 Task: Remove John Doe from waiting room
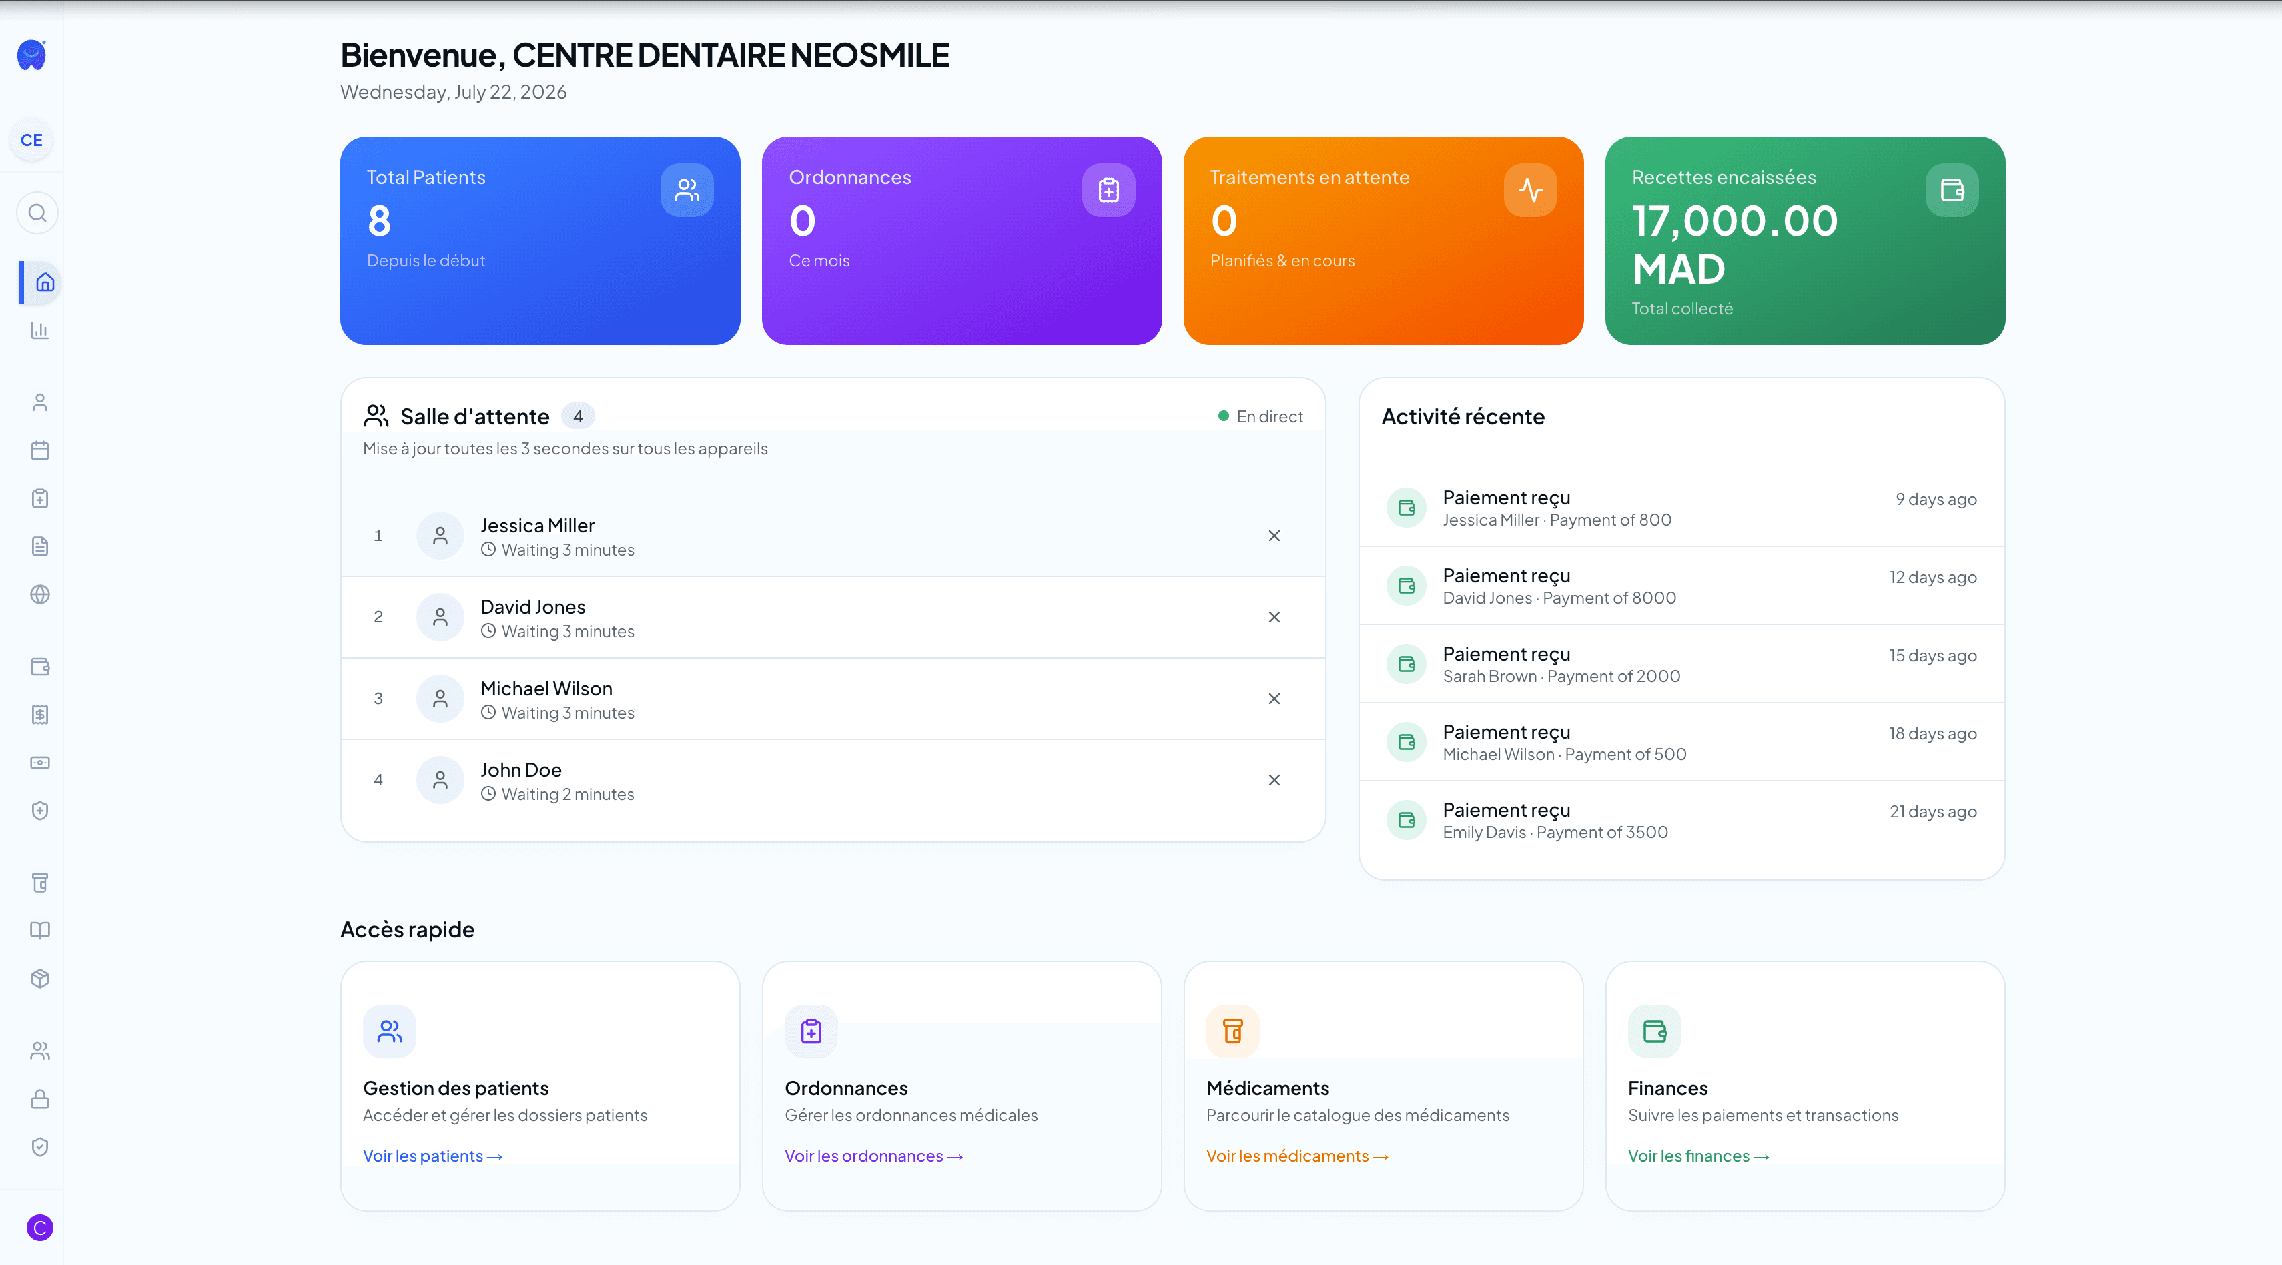[x=1274, y=781]
